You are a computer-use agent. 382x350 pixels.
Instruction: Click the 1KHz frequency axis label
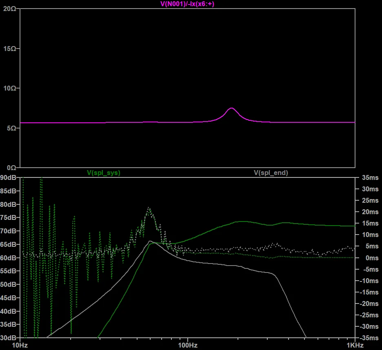tap(354, 345)
